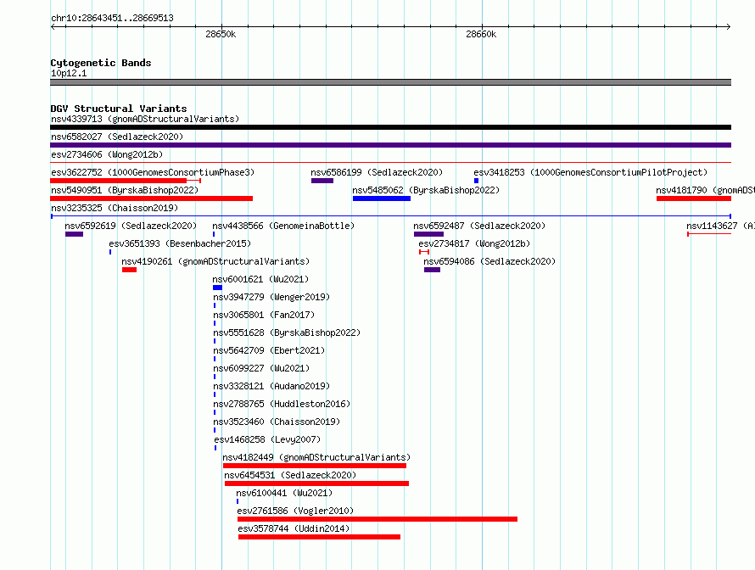Click the purple nsv6586199 variant block
This screenshot has width=755, height=570.
pos(322,181)
